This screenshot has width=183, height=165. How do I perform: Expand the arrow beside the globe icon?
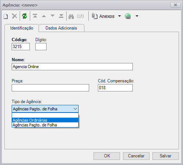coord(137,16)
